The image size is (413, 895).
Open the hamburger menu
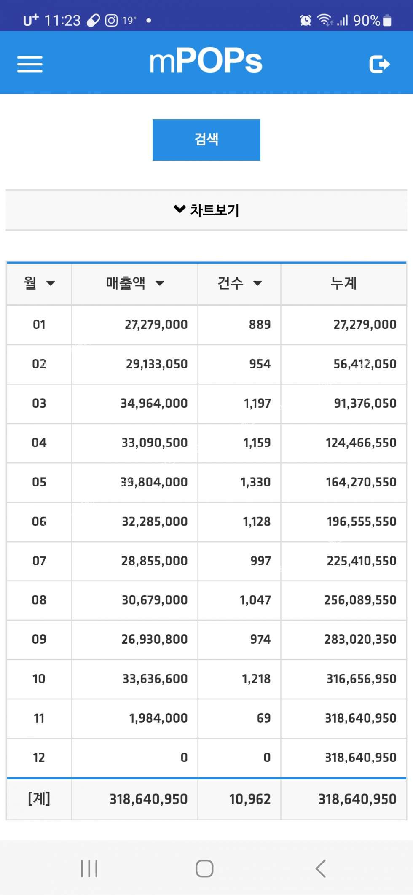click(29, 64)
